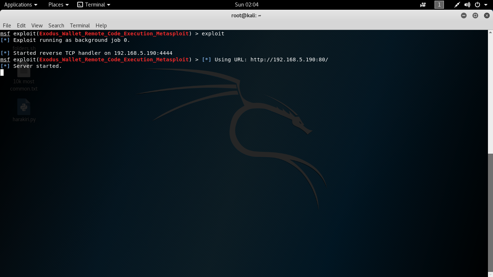Click the harakiri.py desktop file icon
493x277 pixels.
point(24,107)
